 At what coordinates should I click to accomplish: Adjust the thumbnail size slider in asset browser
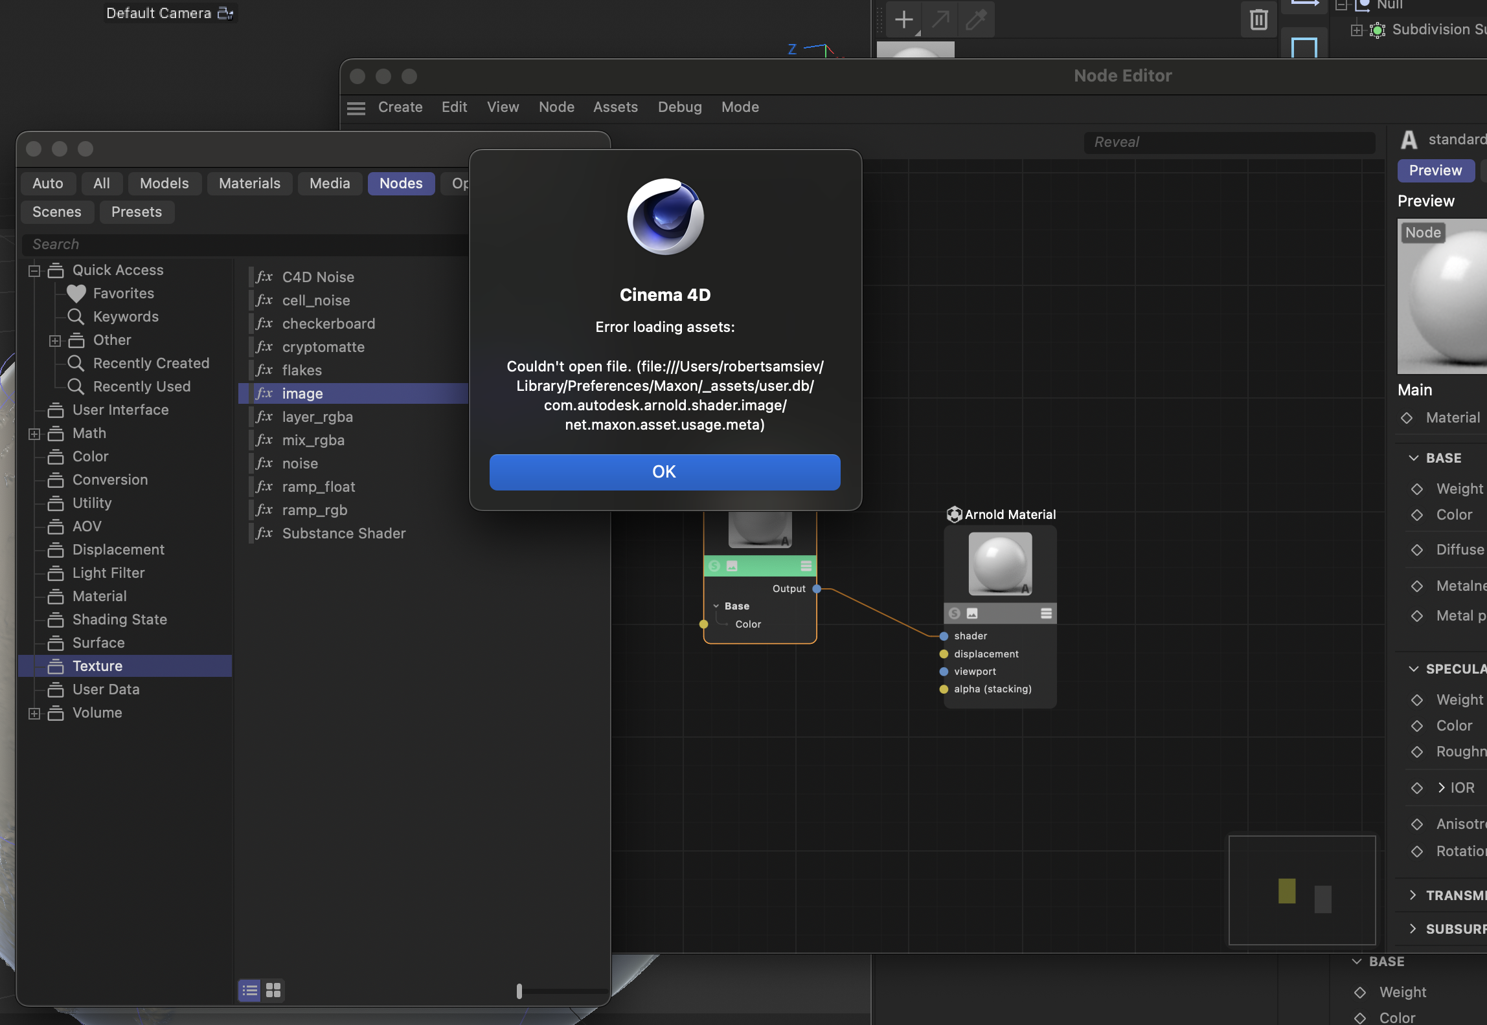[x=519, y=991]
